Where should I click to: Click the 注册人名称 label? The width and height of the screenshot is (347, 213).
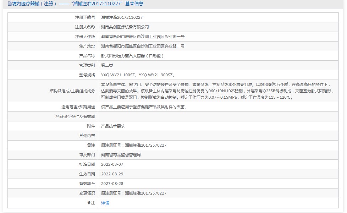click(x=85, y=27)
